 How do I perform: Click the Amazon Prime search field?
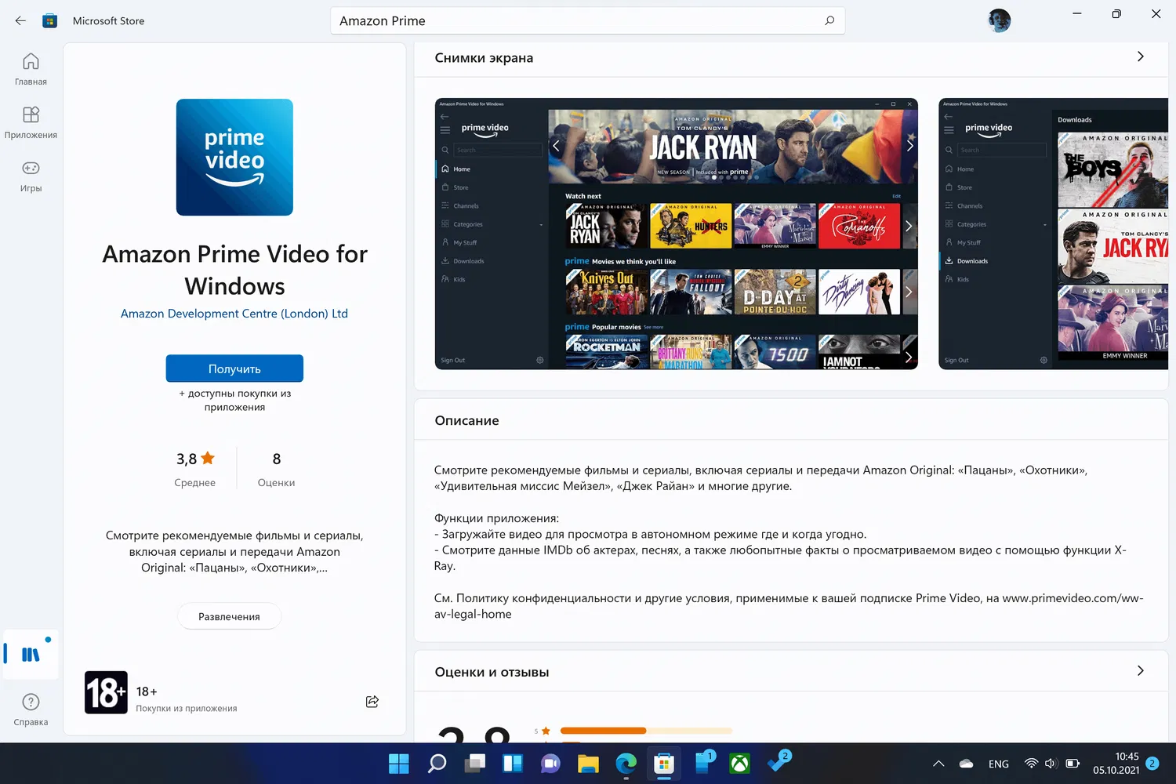click(588, 20)
